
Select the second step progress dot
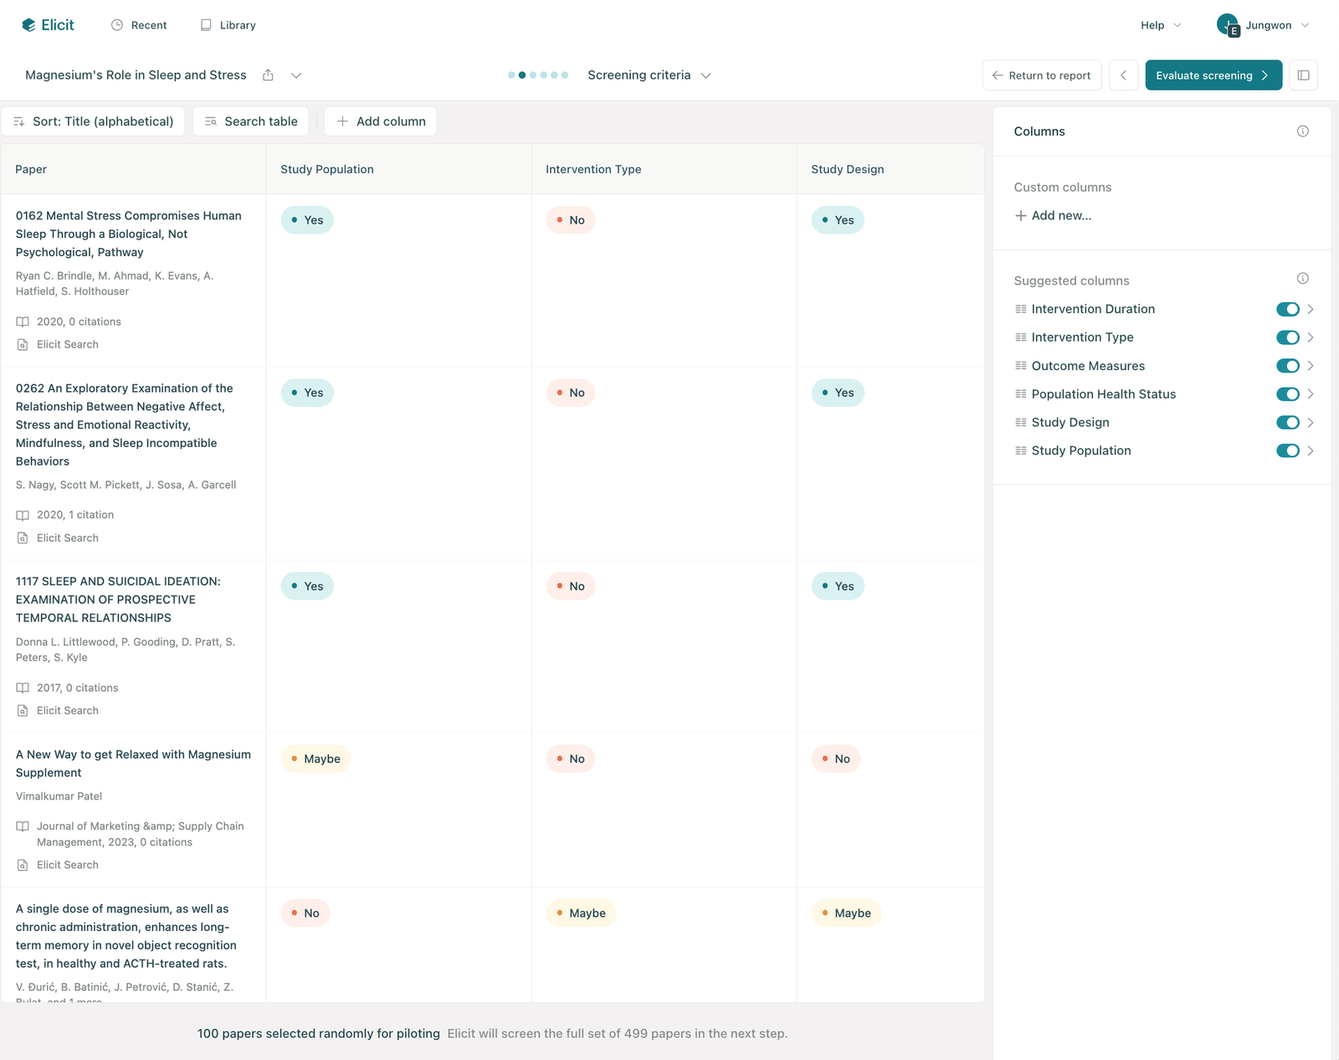(x=522, y=75)
